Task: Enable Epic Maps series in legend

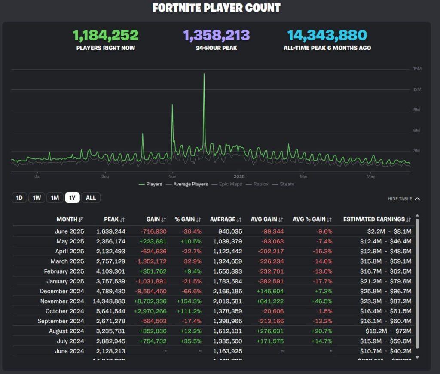Action: point(227,184)
